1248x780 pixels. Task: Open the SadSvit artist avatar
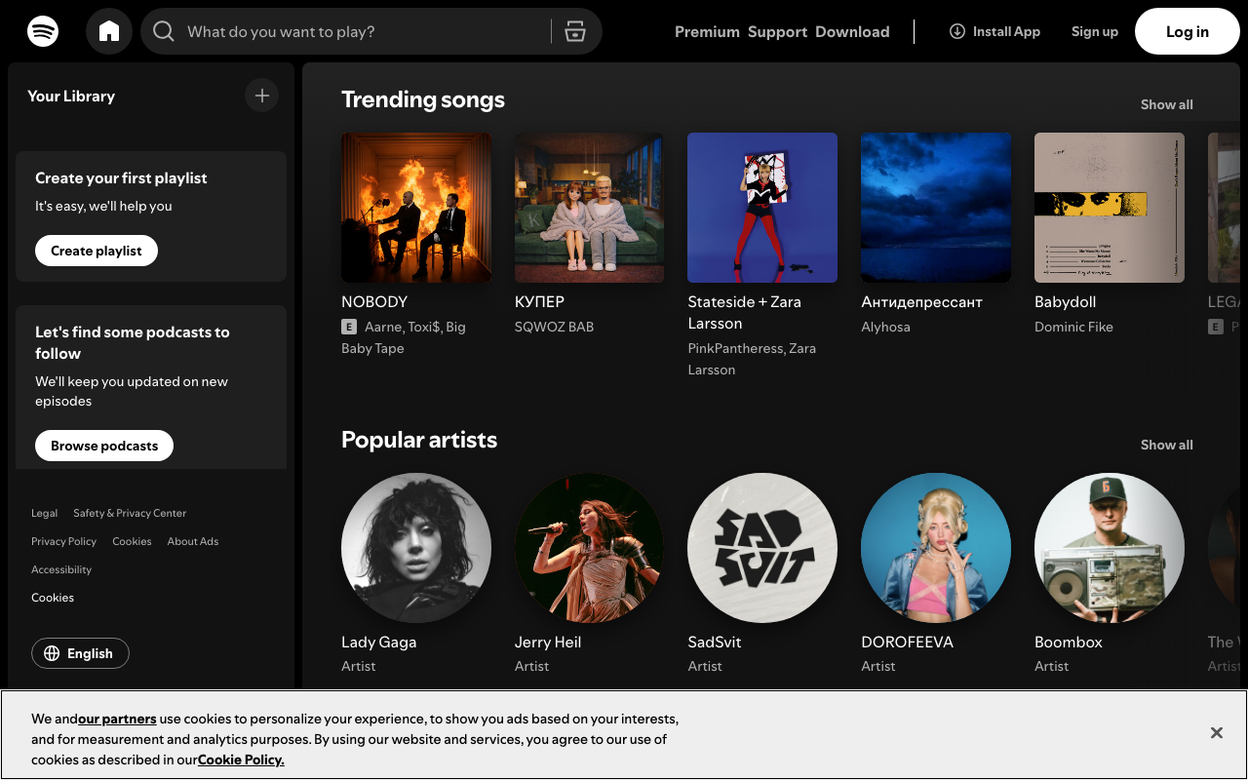click(x=762, y=549)
